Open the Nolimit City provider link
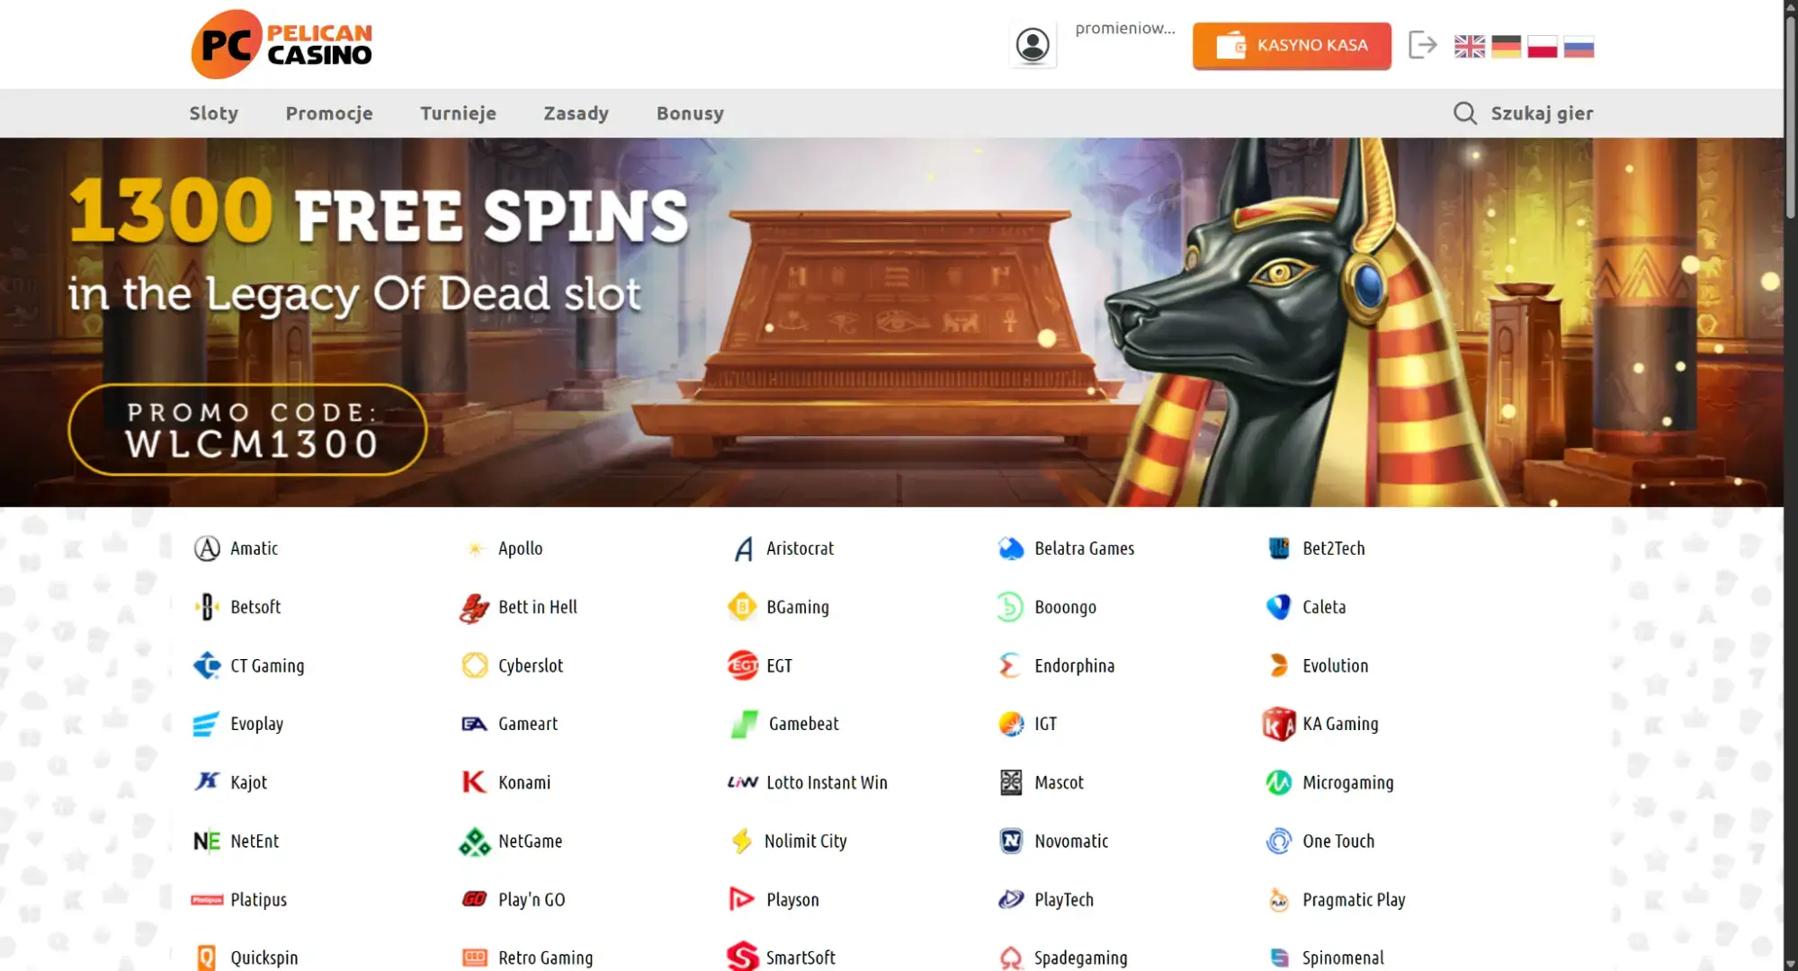Viewport: 1798px width, 971px height. (788, 841)
